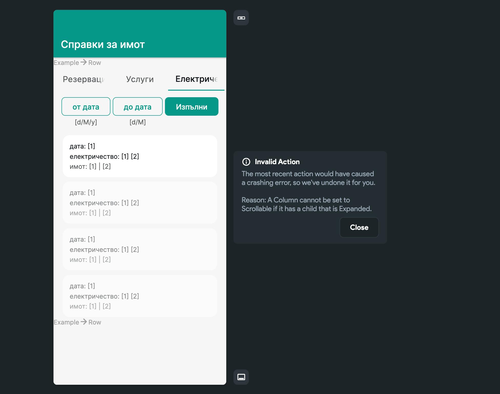Viewport: 500px width, 394px height.
Task: Click the info icon beside Invalid Action
Action: pos(246,162)
